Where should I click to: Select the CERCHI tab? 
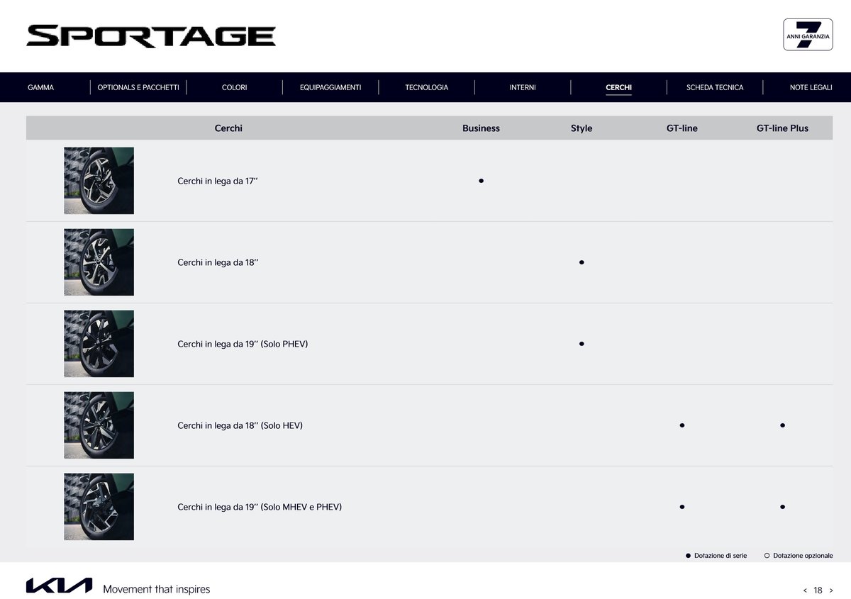[619, 87]
